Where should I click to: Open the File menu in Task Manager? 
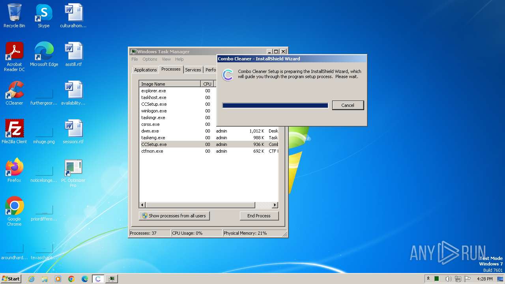(x=135, y=59)
